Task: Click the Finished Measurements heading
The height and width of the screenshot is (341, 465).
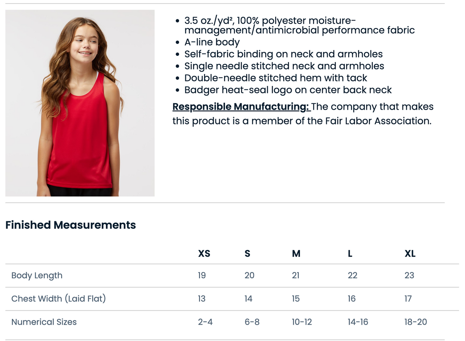Action: [71, 225]
